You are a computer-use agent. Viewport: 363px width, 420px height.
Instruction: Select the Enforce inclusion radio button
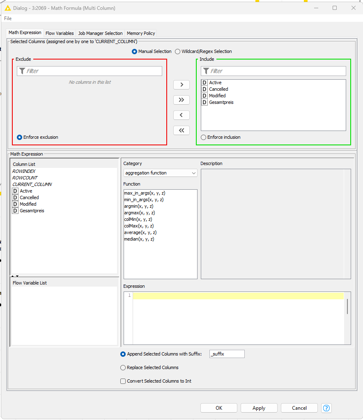pyautogui.click(x=203, y=137)
